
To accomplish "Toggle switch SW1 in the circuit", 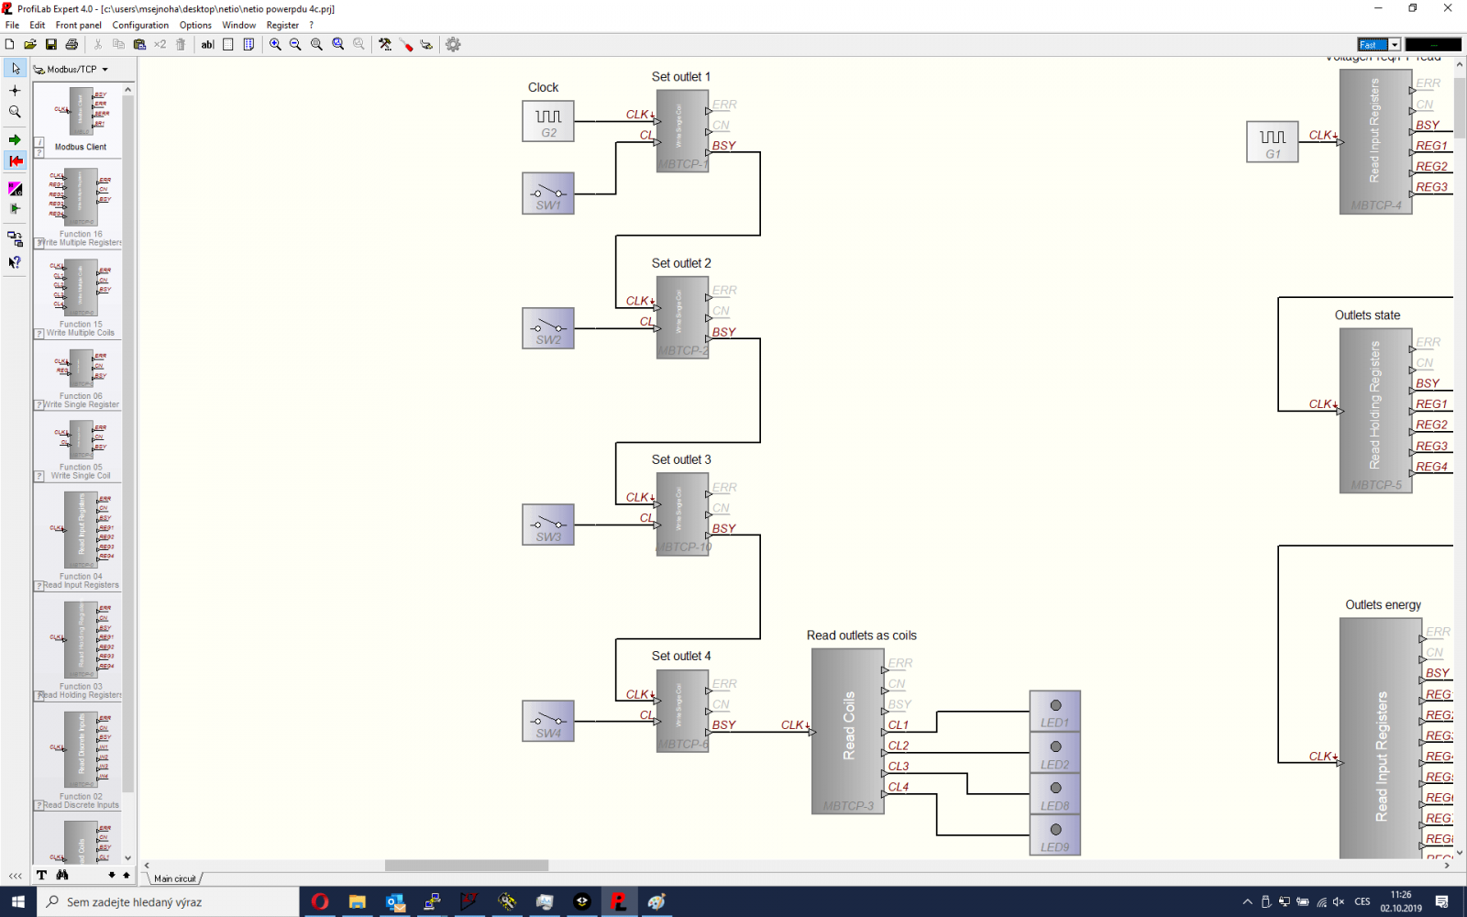I will click(548, 193).
